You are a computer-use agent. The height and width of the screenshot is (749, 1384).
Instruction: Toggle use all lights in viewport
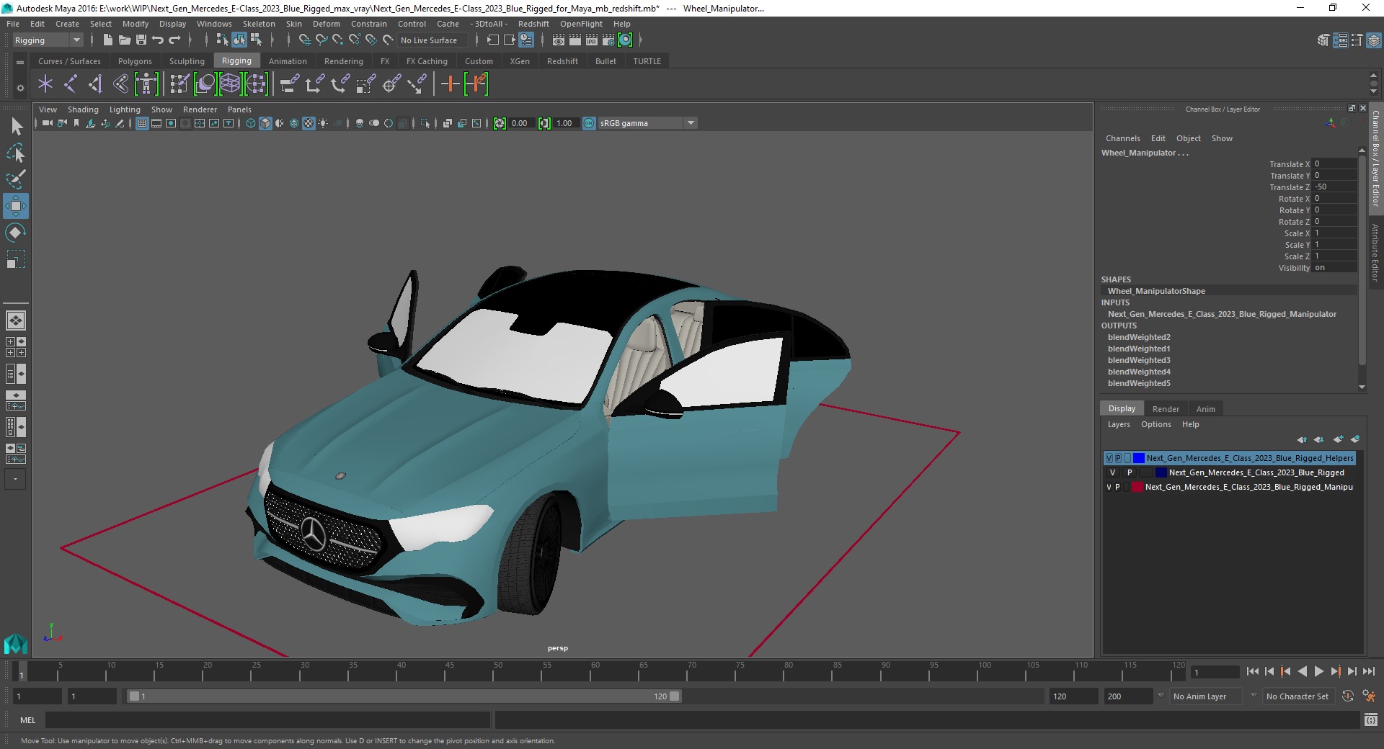pyautogui.click(x=323, y=123)
